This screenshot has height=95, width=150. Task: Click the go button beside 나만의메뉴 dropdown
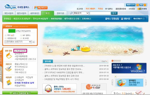pyautogui.click(x=34, y=42)
